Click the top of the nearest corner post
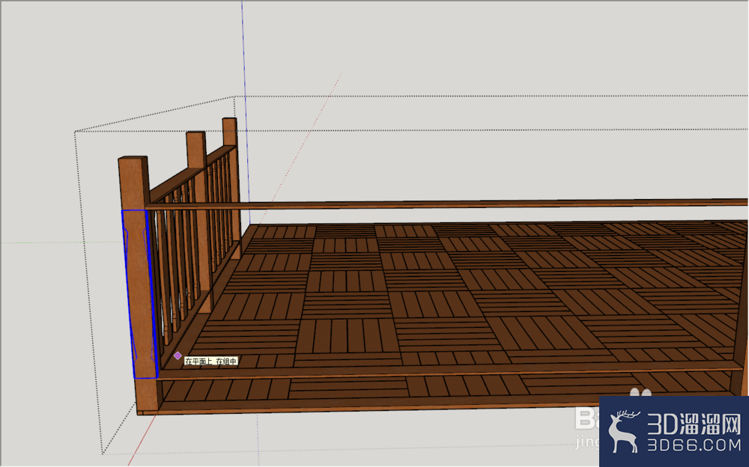Viewport: 749px width, 467px height. 133,159
